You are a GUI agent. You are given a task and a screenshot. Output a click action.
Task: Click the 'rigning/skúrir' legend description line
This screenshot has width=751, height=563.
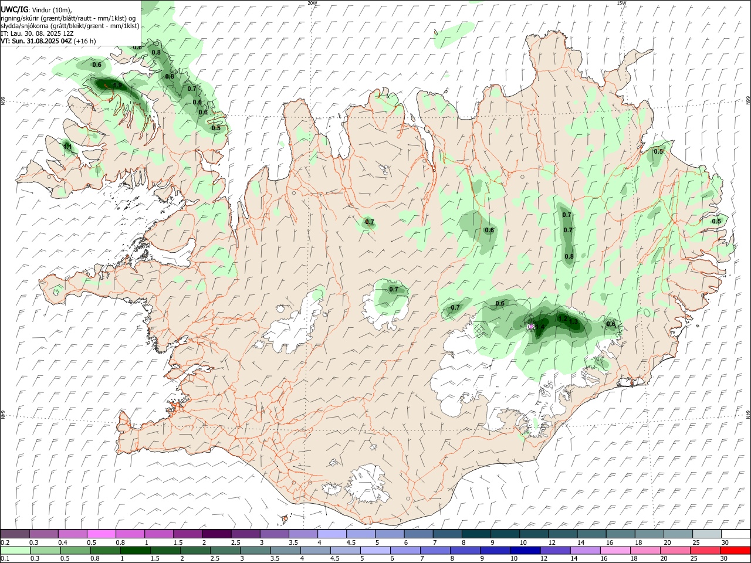point(68,18)
